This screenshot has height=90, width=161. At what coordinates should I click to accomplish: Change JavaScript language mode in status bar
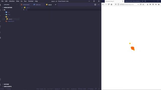[74, 89]
